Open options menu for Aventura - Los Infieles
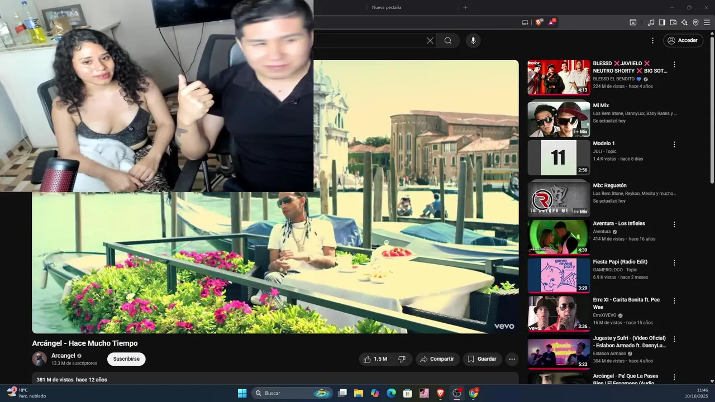Screen dimensions: 715x402 click(674, 224)
